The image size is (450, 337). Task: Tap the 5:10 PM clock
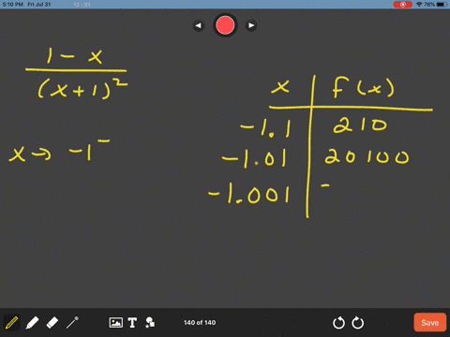(13, 5)
